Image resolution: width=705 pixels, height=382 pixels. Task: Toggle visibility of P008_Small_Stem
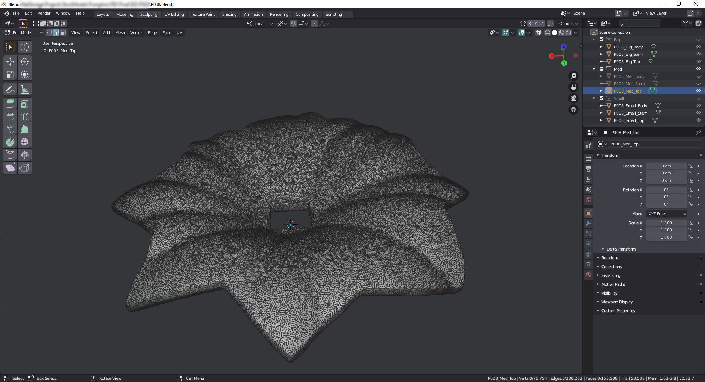coord(698,113)
